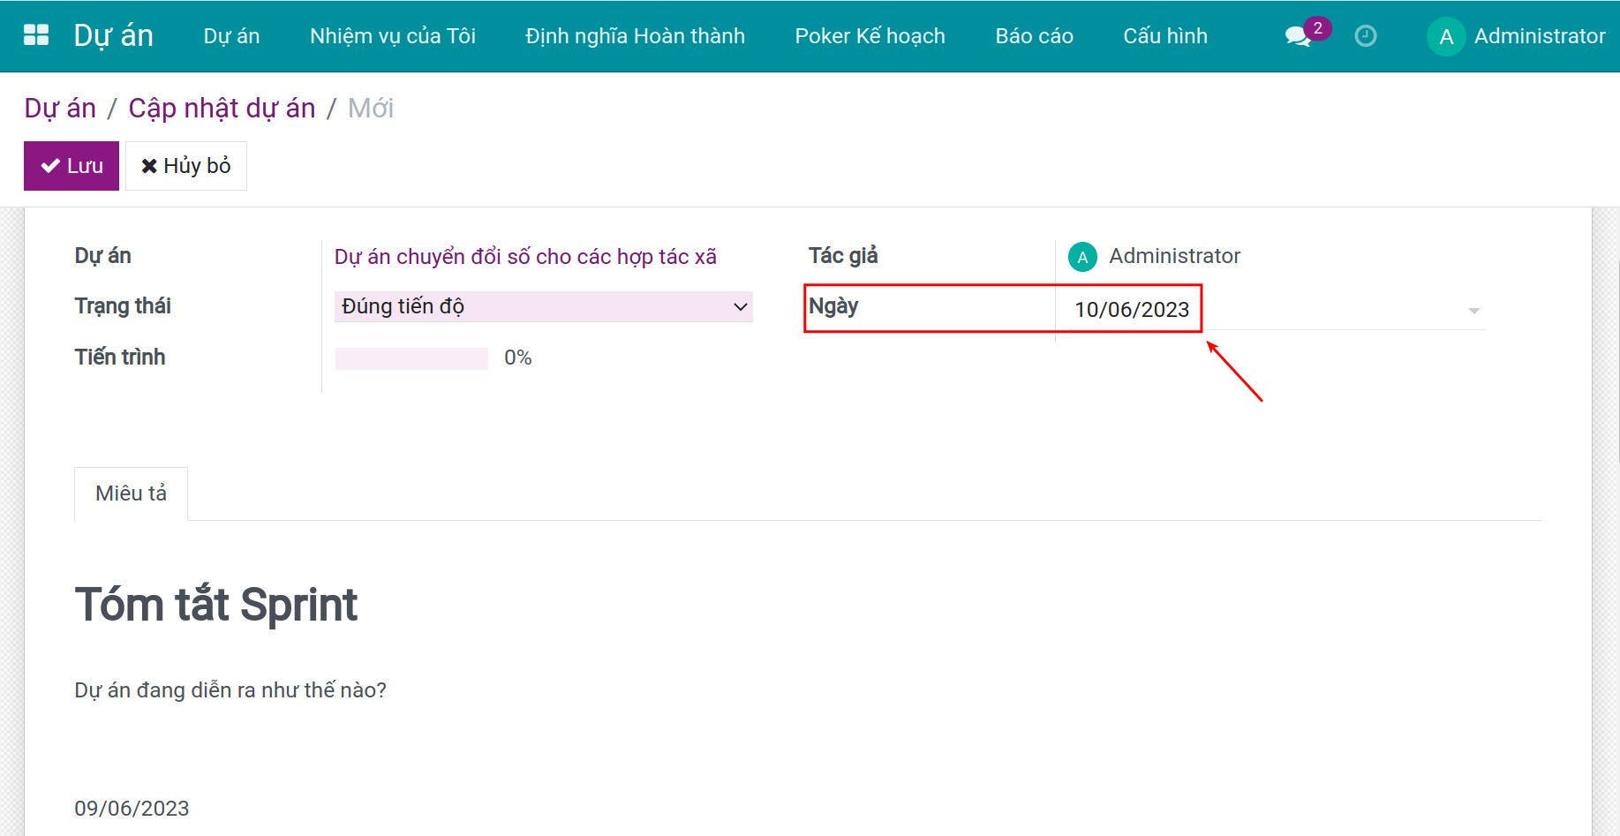Viewport: 1620px width, 836px height.
Task: Click the author's green avatar icon
Action: [x=1082, y=257]
